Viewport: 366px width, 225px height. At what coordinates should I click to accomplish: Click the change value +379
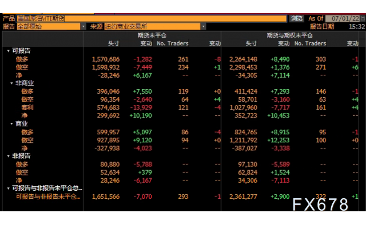click(x=145, y=172)
